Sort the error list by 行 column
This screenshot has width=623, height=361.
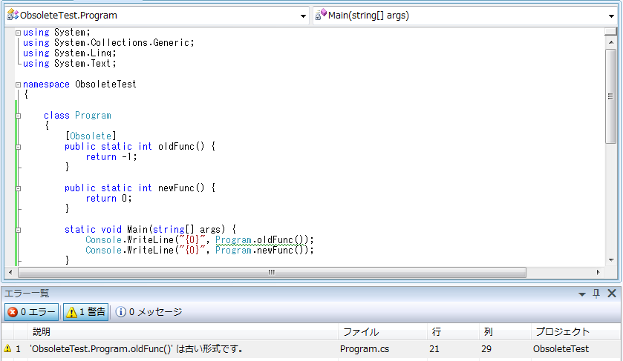[x=454, y=331]
